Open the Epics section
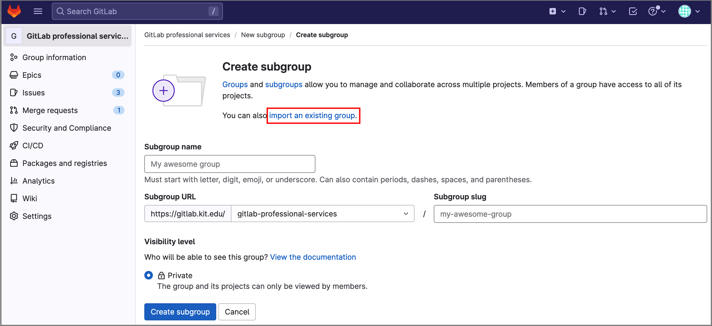712x326 pixels. (x=32, y=75)
